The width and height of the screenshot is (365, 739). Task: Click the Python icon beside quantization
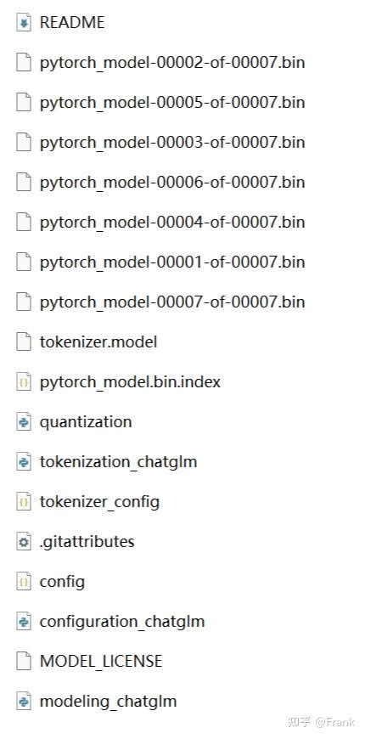pos(24,422)
